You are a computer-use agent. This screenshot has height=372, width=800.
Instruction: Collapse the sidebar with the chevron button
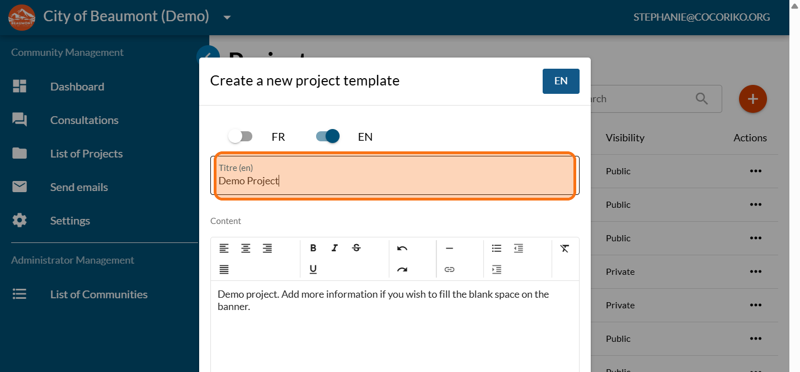click(x=205, y=55)
